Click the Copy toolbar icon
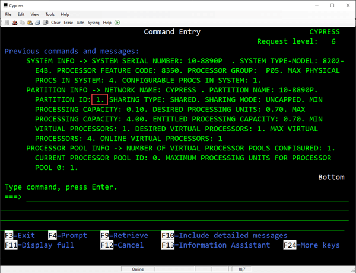This screenshot has height=273, width=356. (x=23, y=23)
